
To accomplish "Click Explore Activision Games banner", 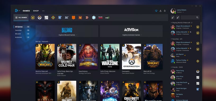I will pyautogui.click(x=131, y=31).
